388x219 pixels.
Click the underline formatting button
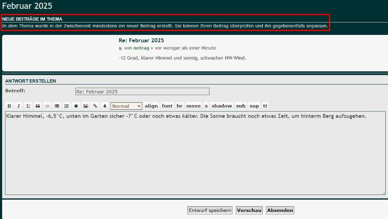coord(28,106)
